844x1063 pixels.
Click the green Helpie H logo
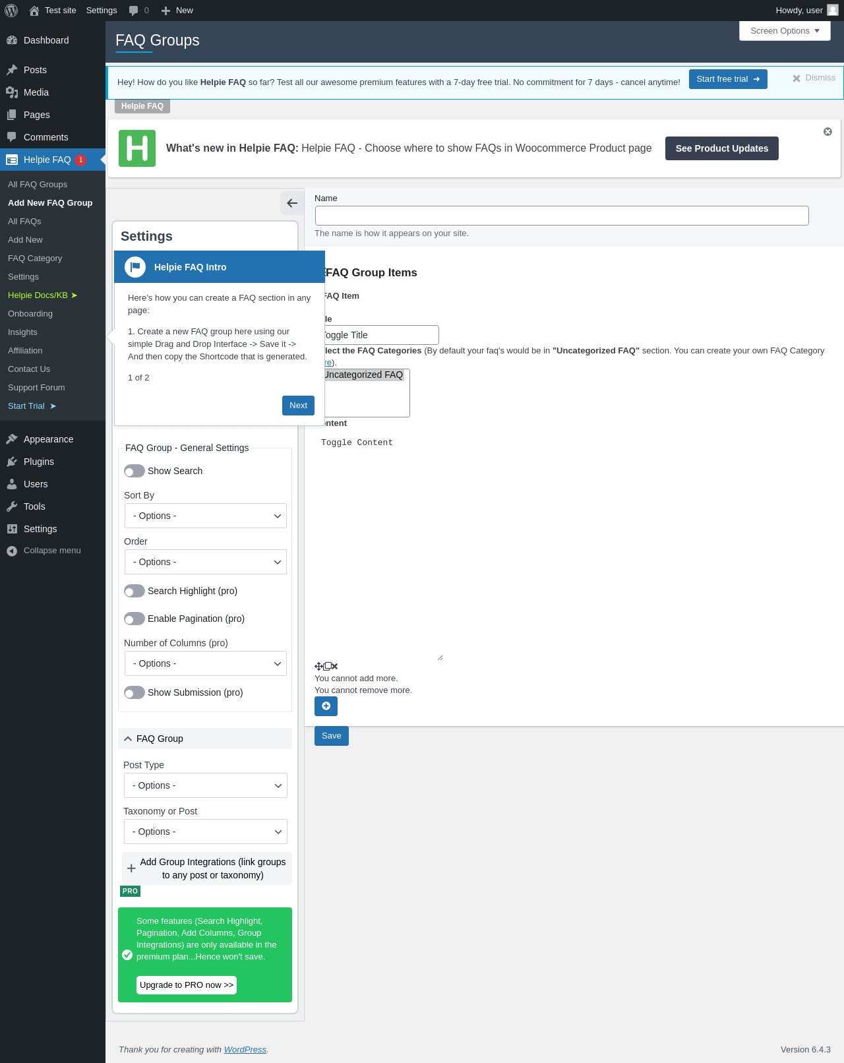[137, 148]
